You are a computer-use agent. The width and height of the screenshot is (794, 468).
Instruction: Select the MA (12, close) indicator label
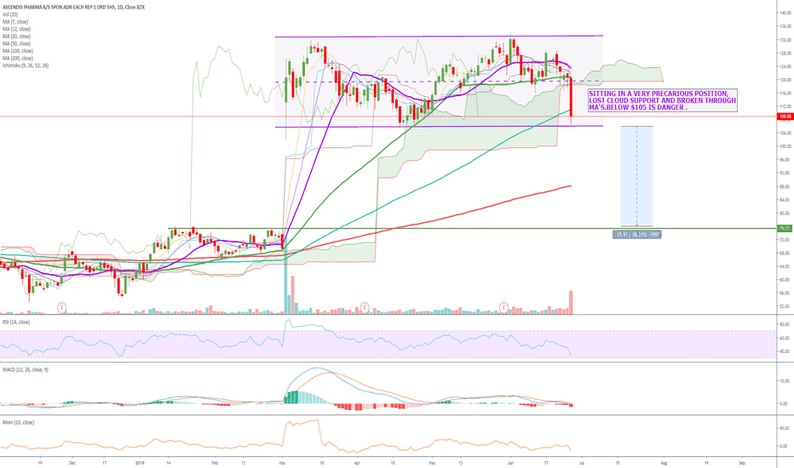pyautogui.click(x=16, y=29)
